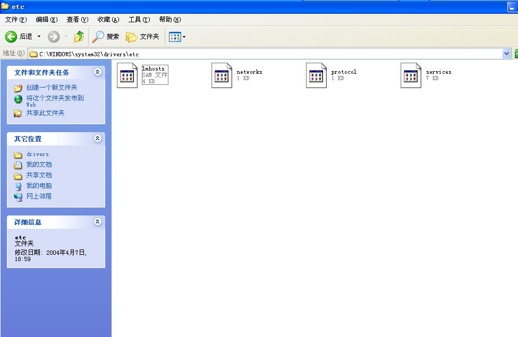Screen dimensions: 518x337
Task: Click the 我的电脑 computer icon
Action: [18, 186]
